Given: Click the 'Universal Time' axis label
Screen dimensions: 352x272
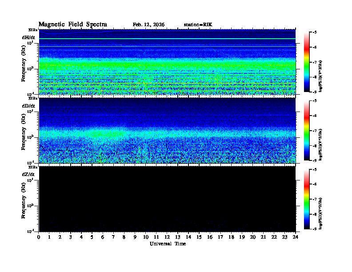Looking at the screenshot, I should point(168,244).
